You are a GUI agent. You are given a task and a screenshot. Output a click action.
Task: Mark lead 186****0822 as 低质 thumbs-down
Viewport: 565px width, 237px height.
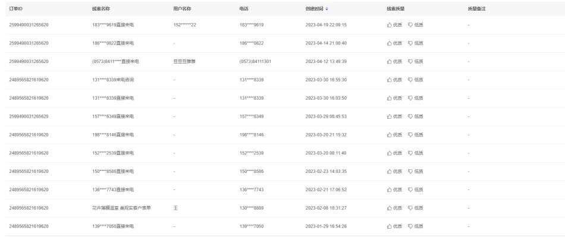click(x=416, y=43)
